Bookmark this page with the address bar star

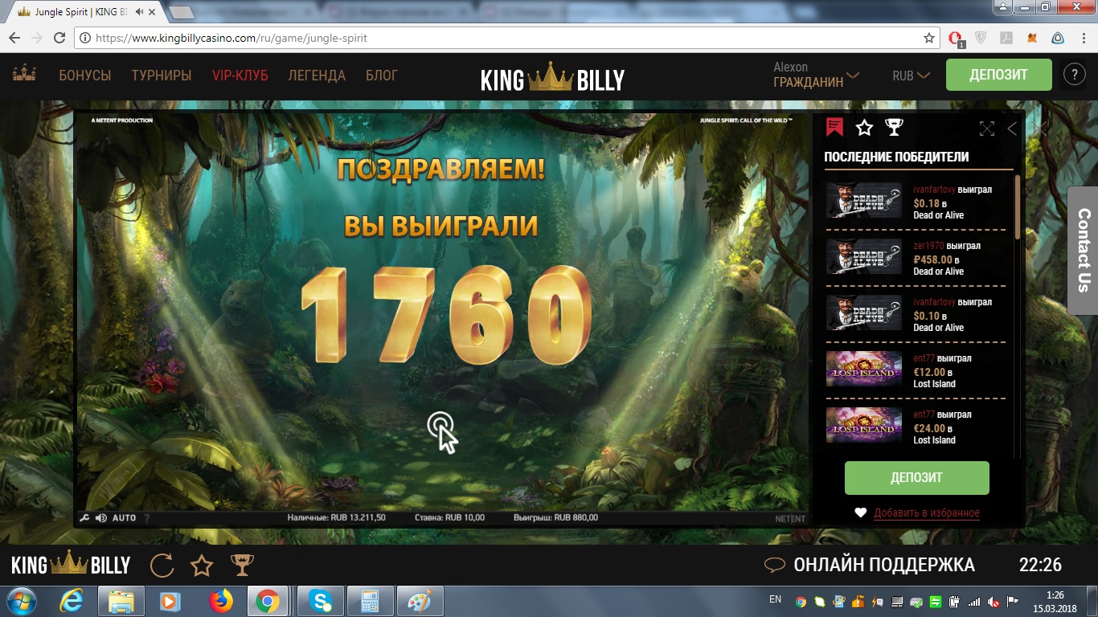[x=929, y=38]
